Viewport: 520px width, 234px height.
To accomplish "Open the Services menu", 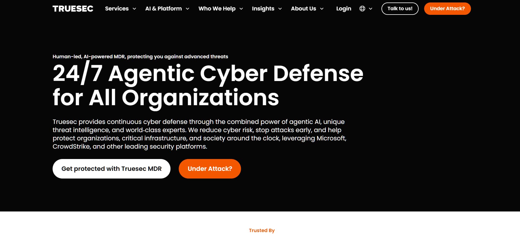I will [x=117, y=9].
